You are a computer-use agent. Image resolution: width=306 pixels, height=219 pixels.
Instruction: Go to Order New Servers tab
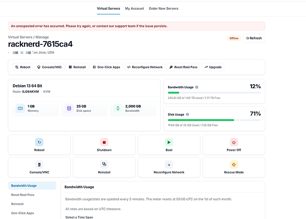click(x=164, y=8)
